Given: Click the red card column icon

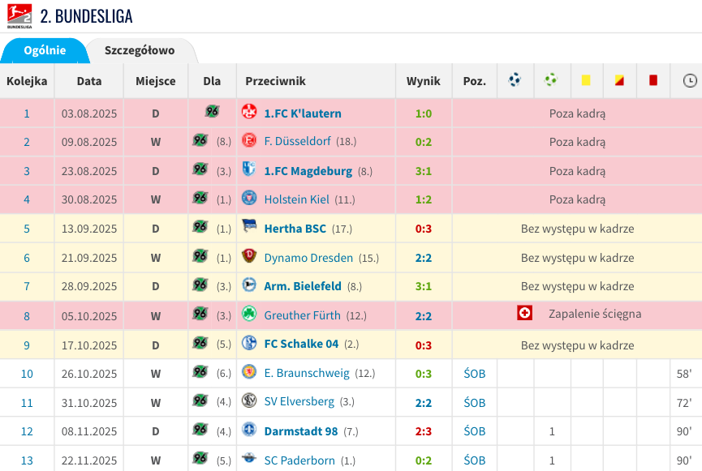Looking at the screenshot, I should point(653,80).
